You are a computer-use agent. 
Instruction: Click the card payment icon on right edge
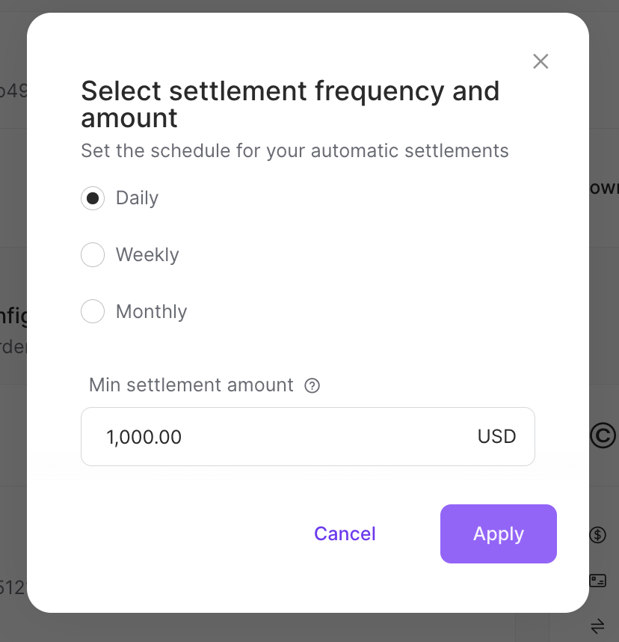[598, 580]
